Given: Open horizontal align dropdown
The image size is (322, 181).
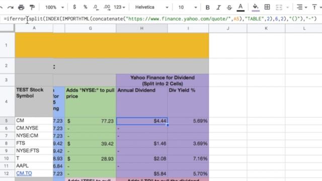Looking at the screenshot, I should (302, 7).
